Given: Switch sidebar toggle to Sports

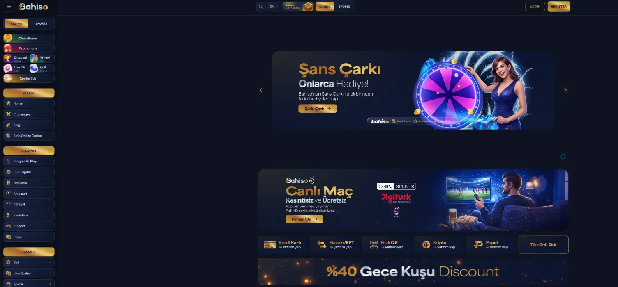Looking at the screenshot, I should 41,23.
